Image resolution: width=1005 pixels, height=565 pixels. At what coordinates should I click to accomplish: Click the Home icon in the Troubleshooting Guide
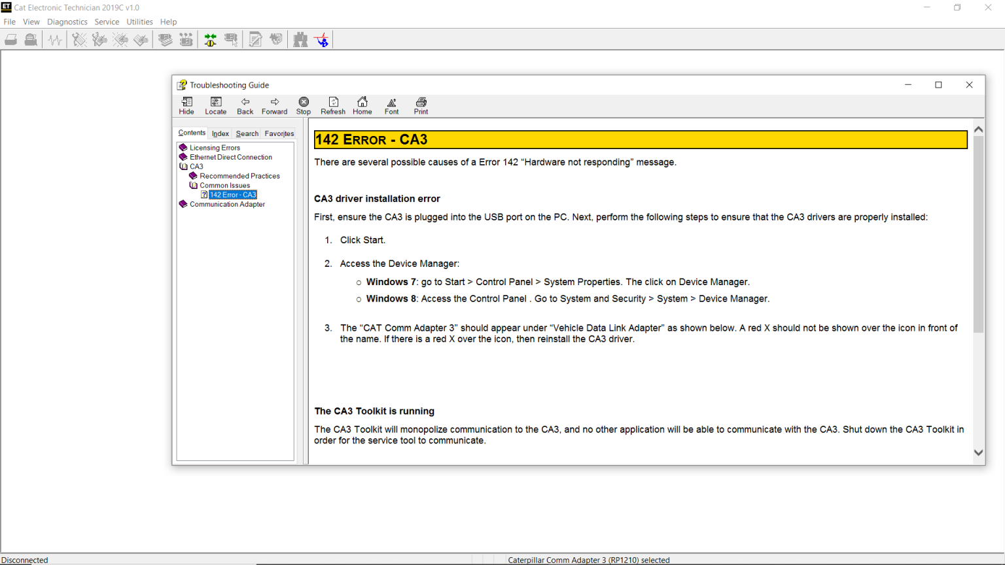pyautogui.click(x=362, y=105)
